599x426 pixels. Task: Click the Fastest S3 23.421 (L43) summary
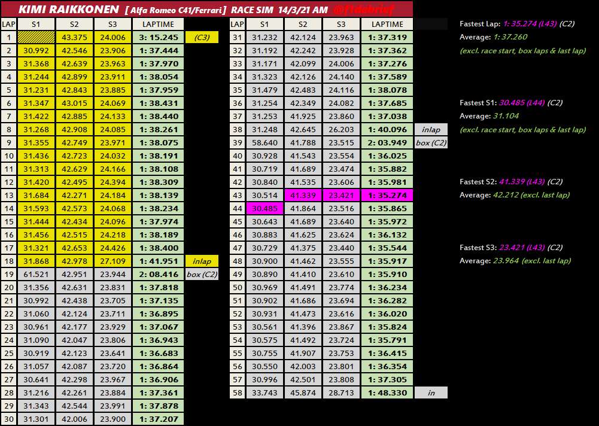(x=511, y=248)
